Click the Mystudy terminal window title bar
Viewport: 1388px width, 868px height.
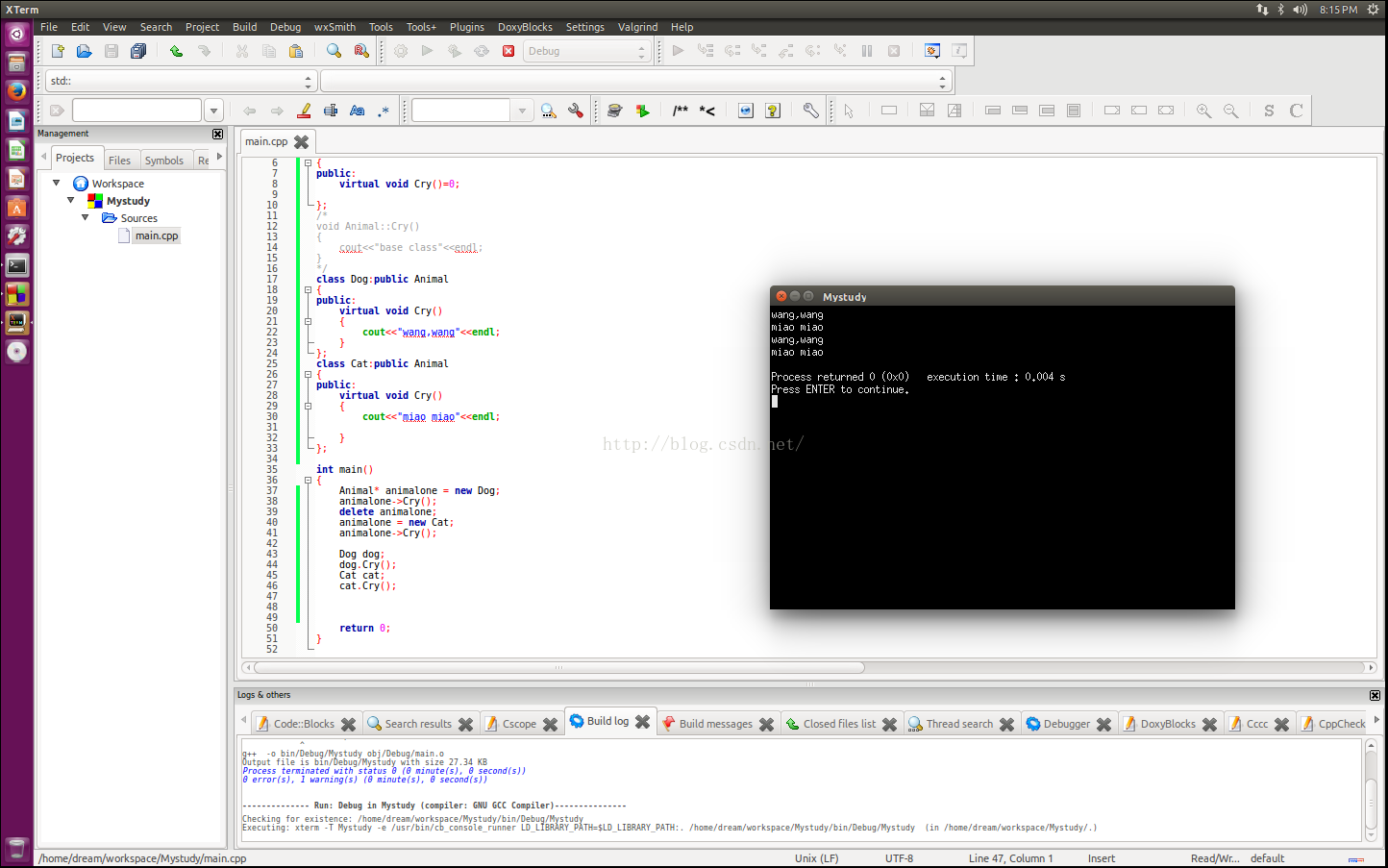1003,296
